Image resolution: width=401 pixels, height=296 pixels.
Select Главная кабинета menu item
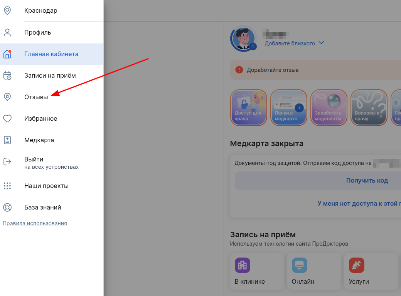(51, 54)
